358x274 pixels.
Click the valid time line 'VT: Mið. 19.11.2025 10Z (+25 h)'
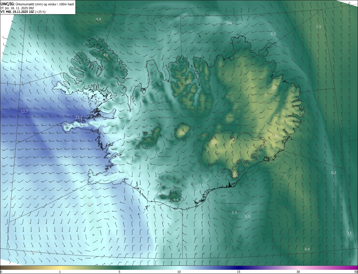click(x=23, y=12)
